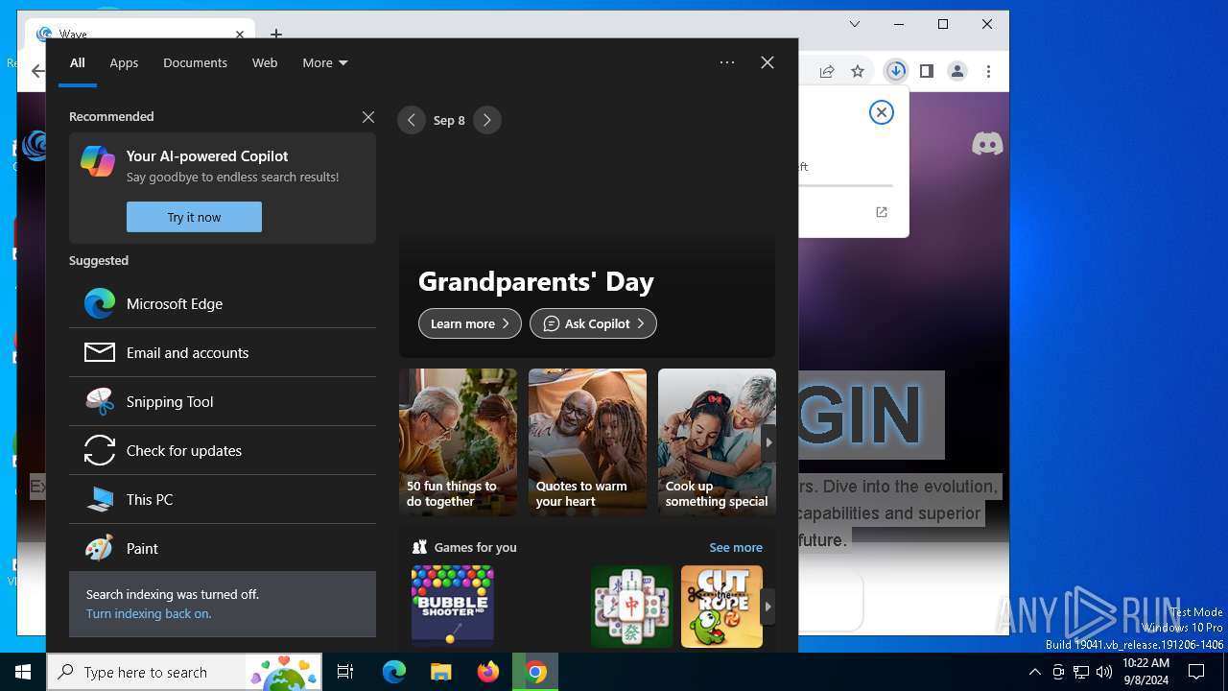Screen dimensions: 1228x691
Task: Share this page in Chrome
Action: click(827, 71)
